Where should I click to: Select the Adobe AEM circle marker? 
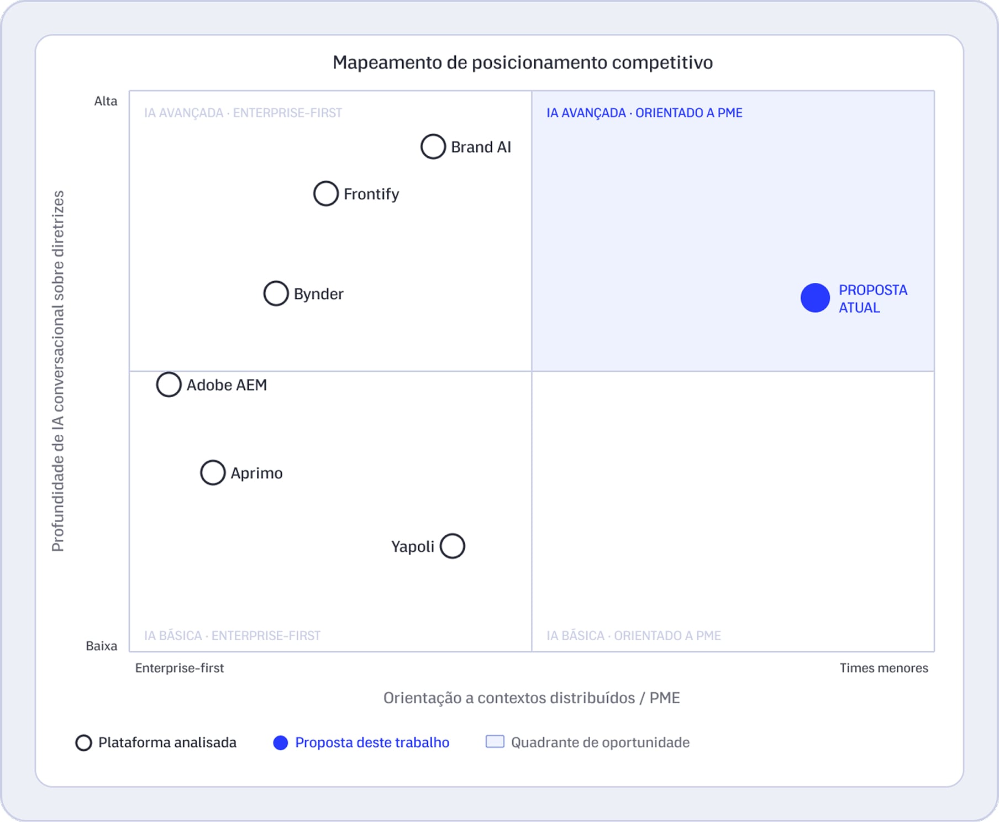169,384
